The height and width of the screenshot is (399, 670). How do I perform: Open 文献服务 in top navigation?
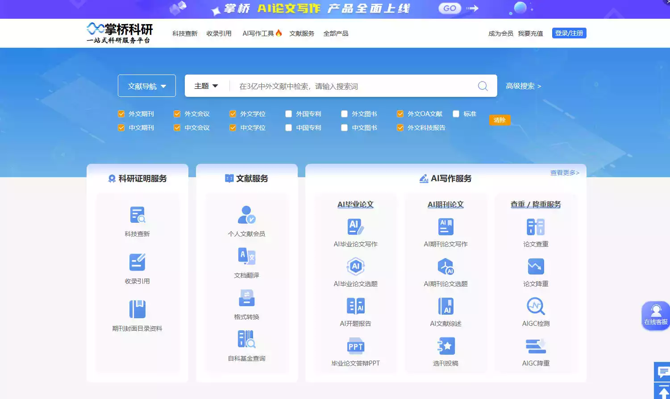[x=302, y=33]
